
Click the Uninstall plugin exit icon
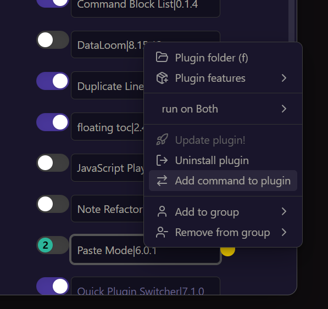(162, 160)
